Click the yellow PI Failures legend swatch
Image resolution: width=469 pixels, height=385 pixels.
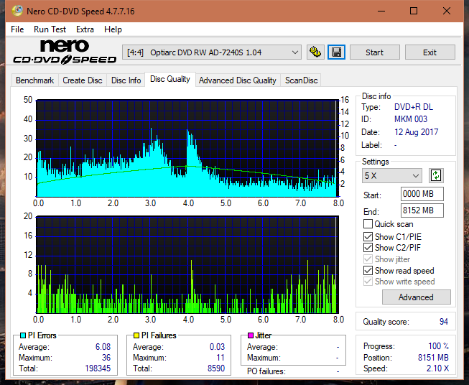click(x=136, y=335)
